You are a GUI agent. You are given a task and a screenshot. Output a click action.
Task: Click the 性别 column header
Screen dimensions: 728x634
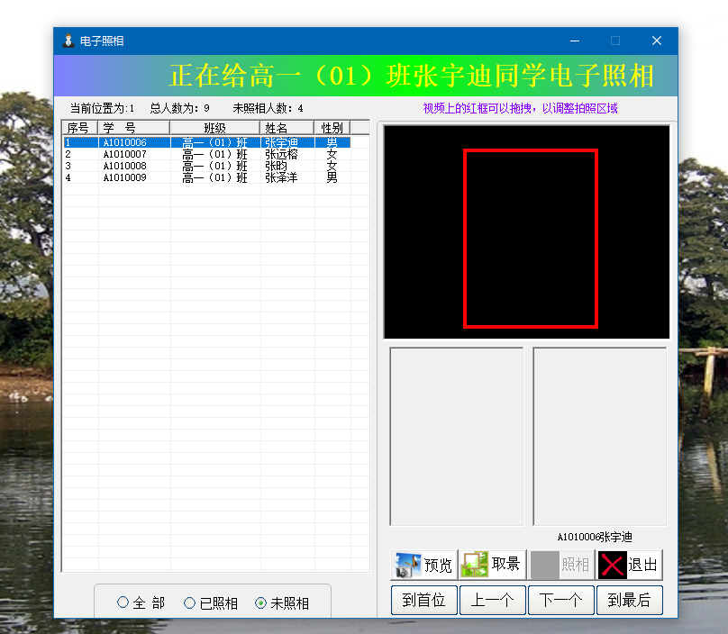tap(332, 128)
